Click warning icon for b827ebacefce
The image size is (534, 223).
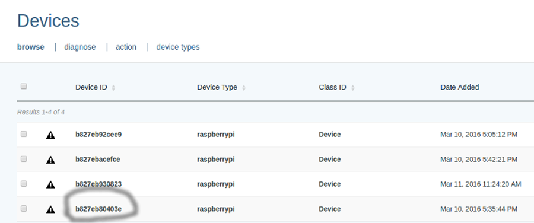pos(50,160)
